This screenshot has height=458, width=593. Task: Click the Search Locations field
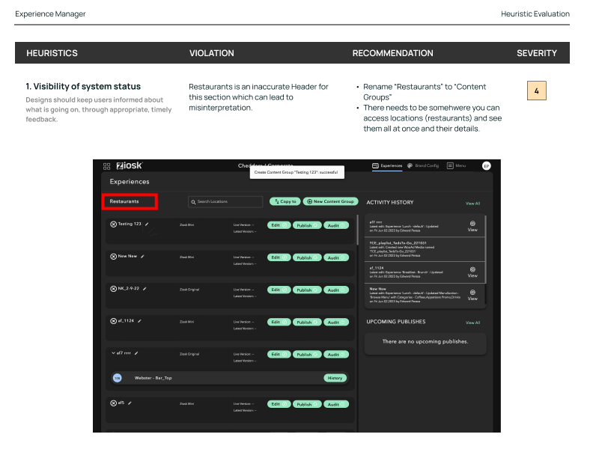click(x=225, y=201)
